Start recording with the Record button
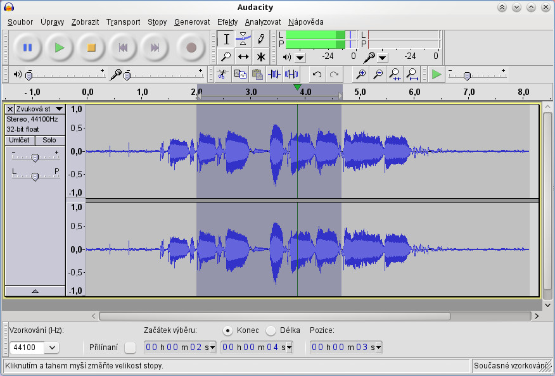The width and height of the screenshot is (555, 376). coord(191,47)
